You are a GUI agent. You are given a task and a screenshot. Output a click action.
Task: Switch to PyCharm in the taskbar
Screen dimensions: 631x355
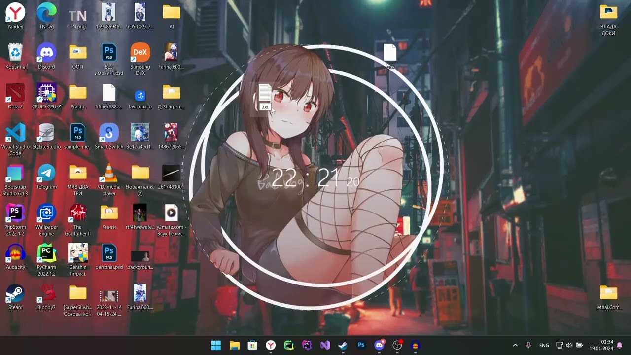click(289, 345)
